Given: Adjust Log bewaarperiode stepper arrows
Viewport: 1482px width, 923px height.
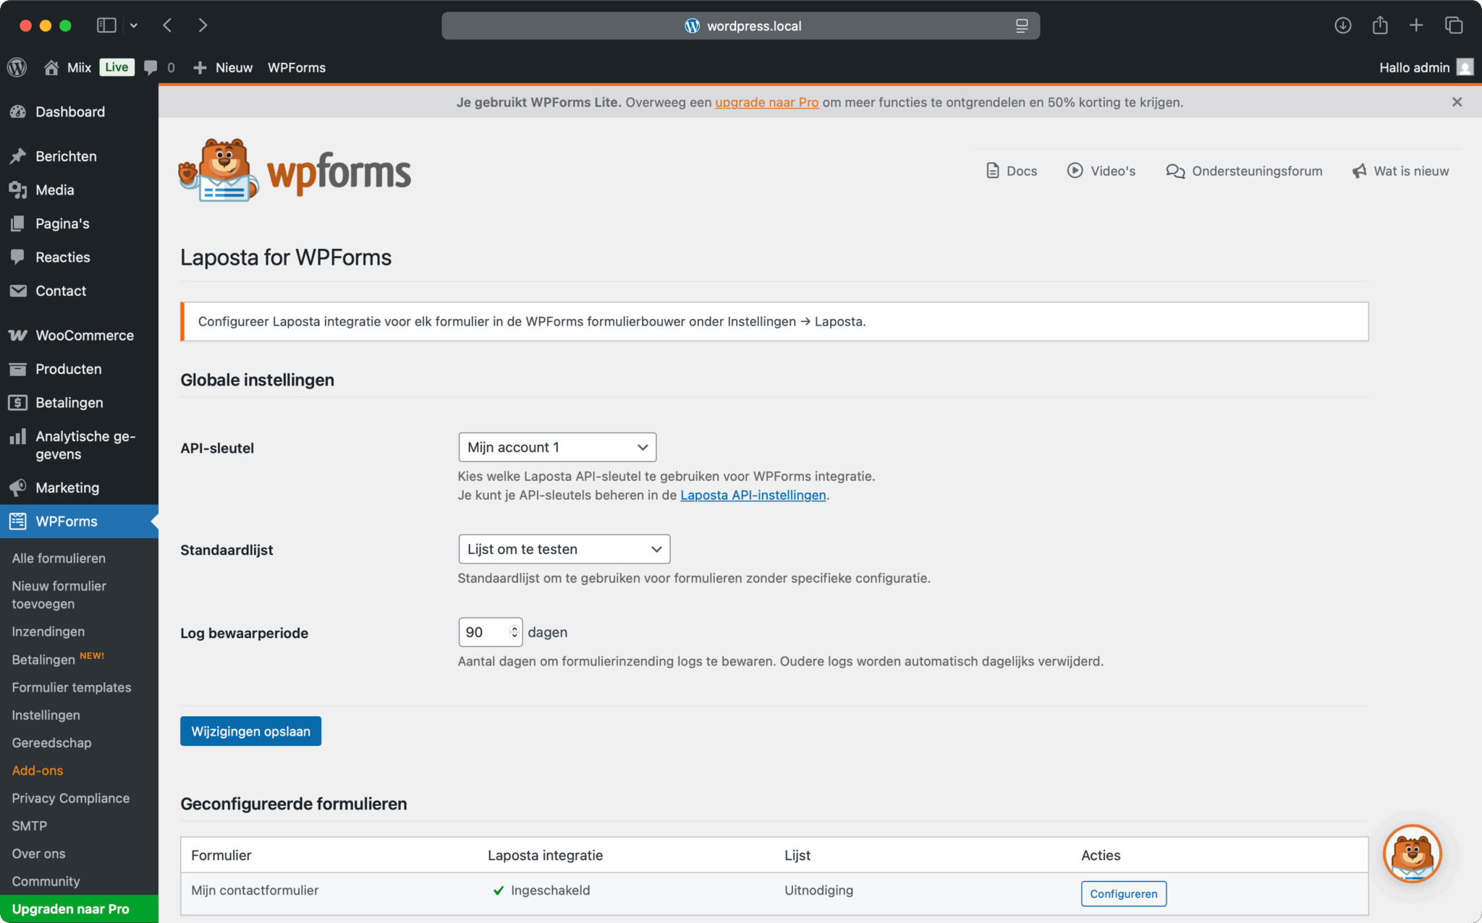Looking at the screenshot, I should (515, 632).
